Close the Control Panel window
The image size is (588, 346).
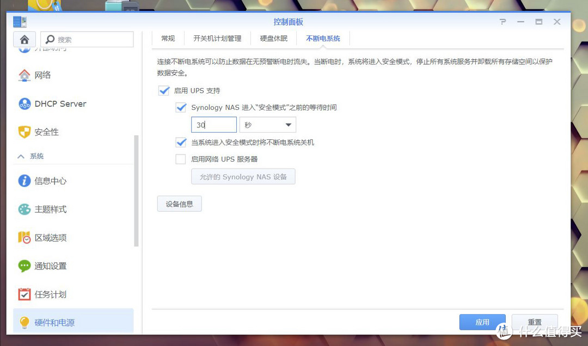(557, 22)
